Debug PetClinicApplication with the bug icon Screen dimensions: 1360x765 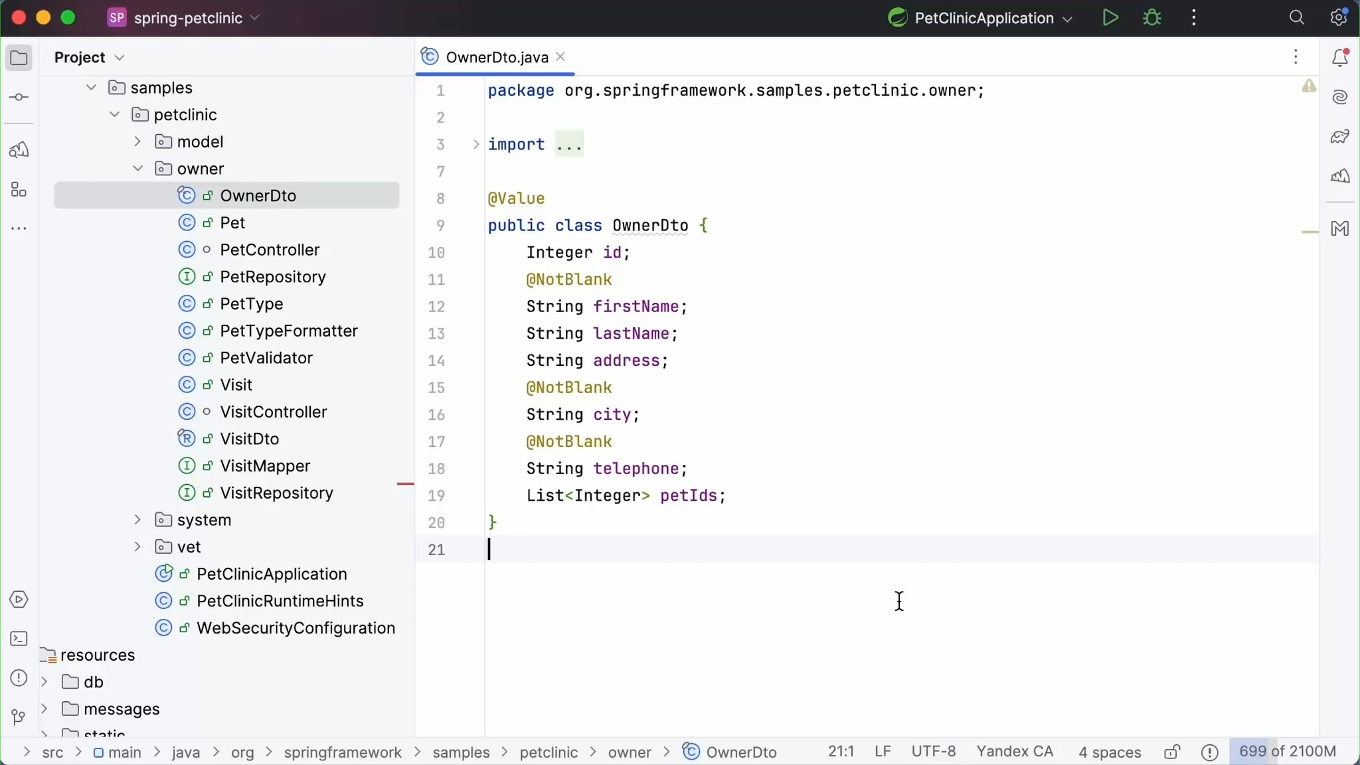pos(1152,18)
